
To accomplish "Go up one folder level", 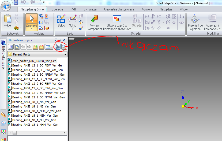I will pyautogui.click(x=35, y=47).
